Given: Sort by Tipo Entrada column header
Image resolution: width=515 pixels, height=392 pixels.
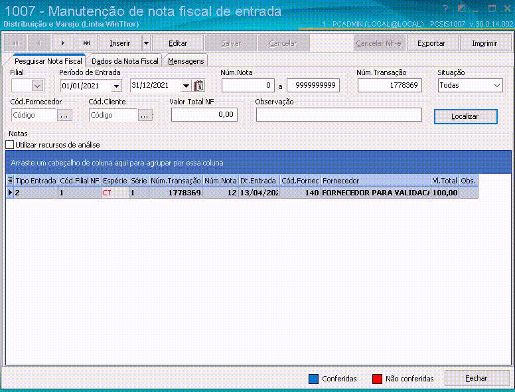Looking at the screenshot, I should (x=36, y=181).
